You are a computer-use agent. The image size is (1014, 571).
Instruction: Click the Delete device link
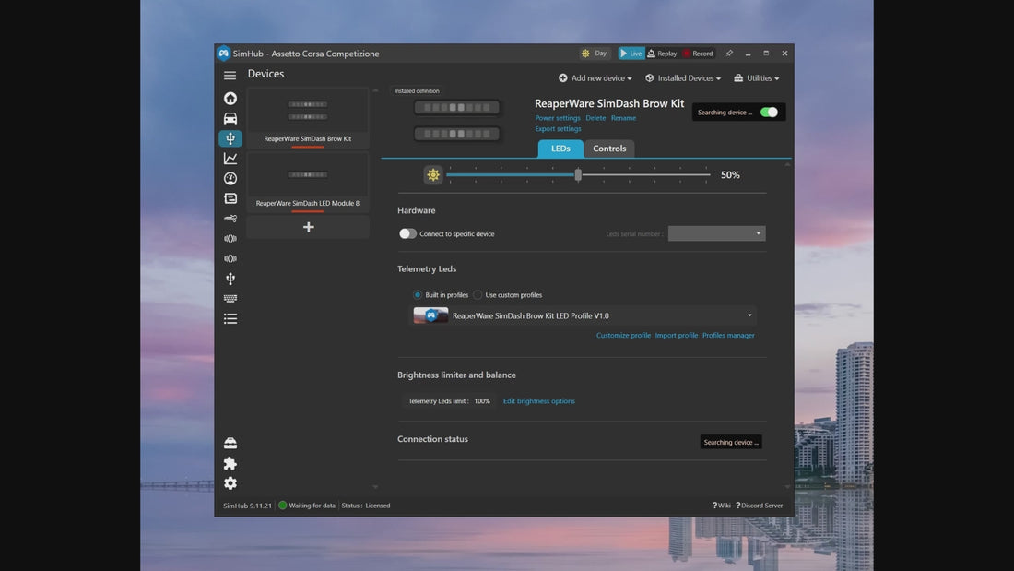pyautogui.click(x=595, y=118)
